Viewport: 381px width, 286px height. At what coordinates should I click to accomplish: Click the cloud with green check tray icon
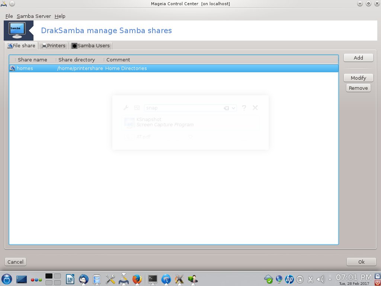click(269, 279)
